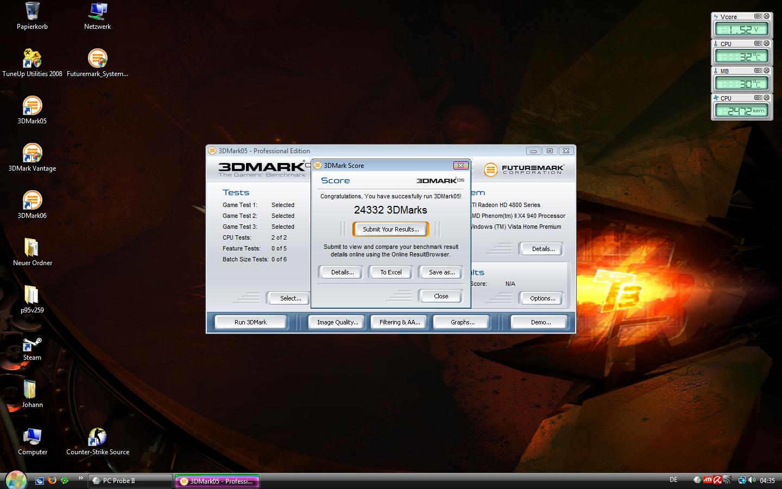
Task: Click Show Desktop in Quick Launch
Action: [x=39, y=481]
